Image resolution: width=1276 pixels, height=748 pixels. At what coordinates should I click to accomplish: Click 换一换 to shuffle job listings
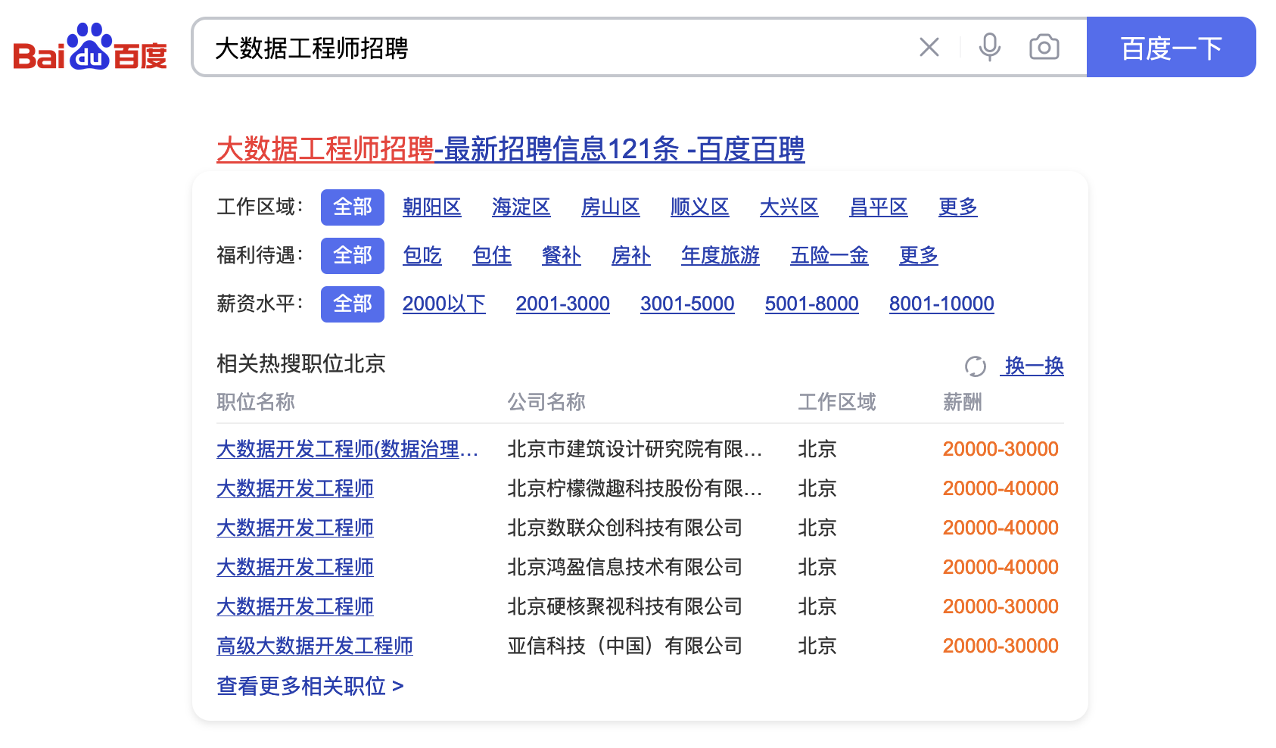[1033, 366]
